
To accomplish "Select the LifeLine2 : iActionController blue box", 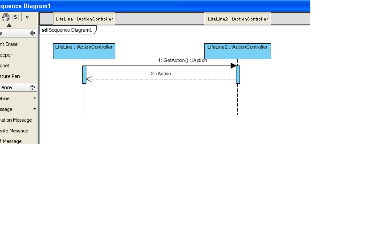I will 238,51.
